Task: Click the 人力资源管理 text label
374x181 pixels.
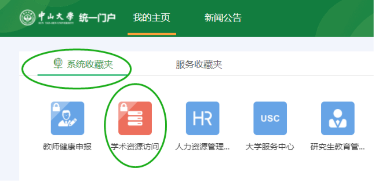Action: [203, 147]
